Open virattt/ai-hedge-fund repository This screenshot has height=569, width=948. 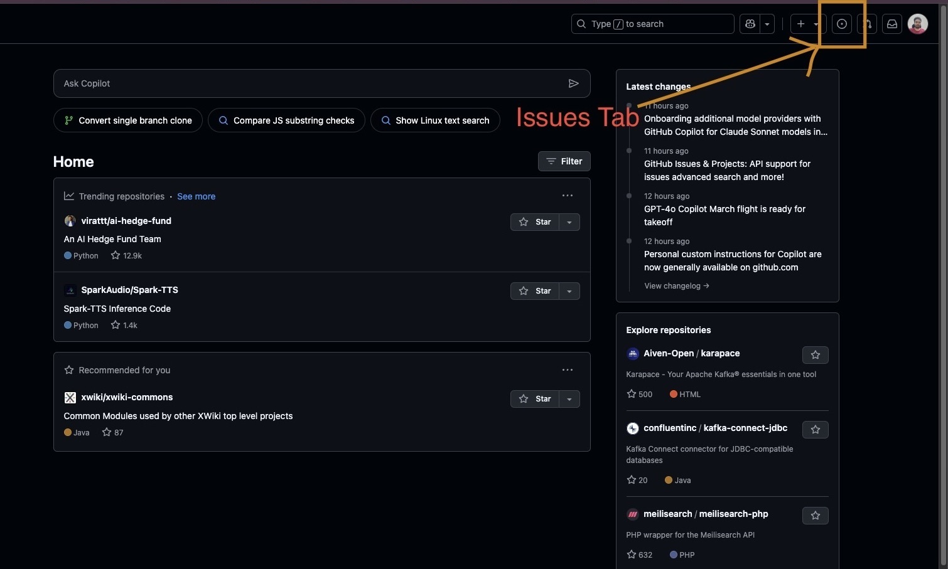(126, 221)
